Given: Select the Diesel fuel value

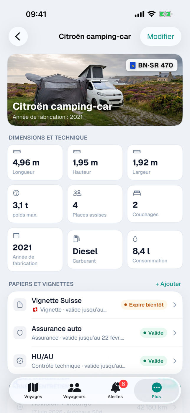Looking at the screenshot, I should (85, 251).
